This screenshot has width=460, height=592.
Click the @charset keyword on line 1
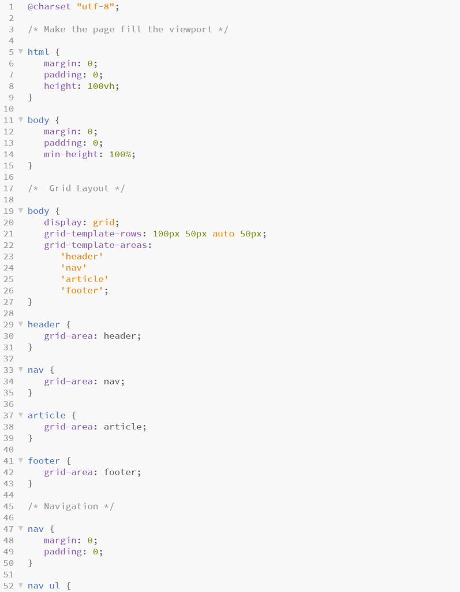(x=49, y=7)
